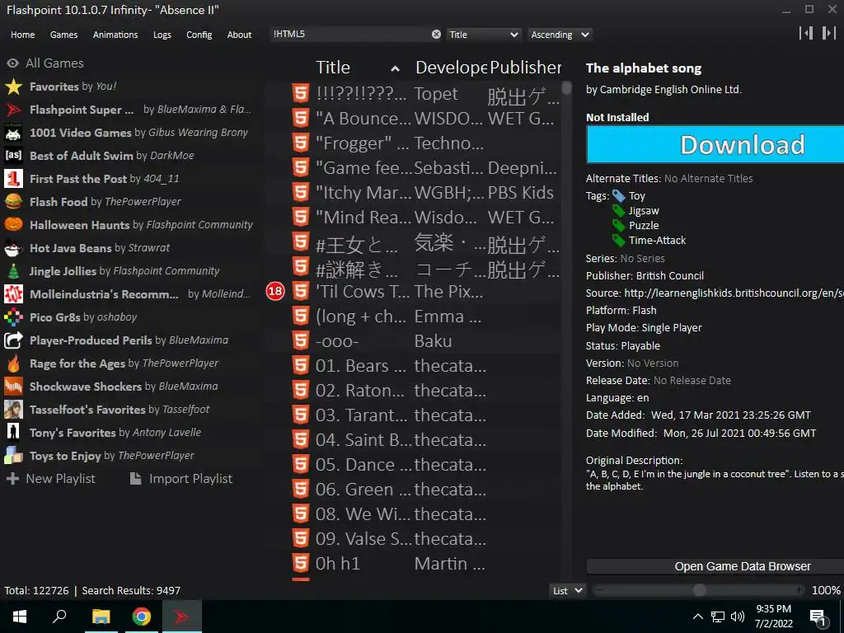Screen dimensions: 844x633
Task: Open the Games tab
Action: point(63,35)
